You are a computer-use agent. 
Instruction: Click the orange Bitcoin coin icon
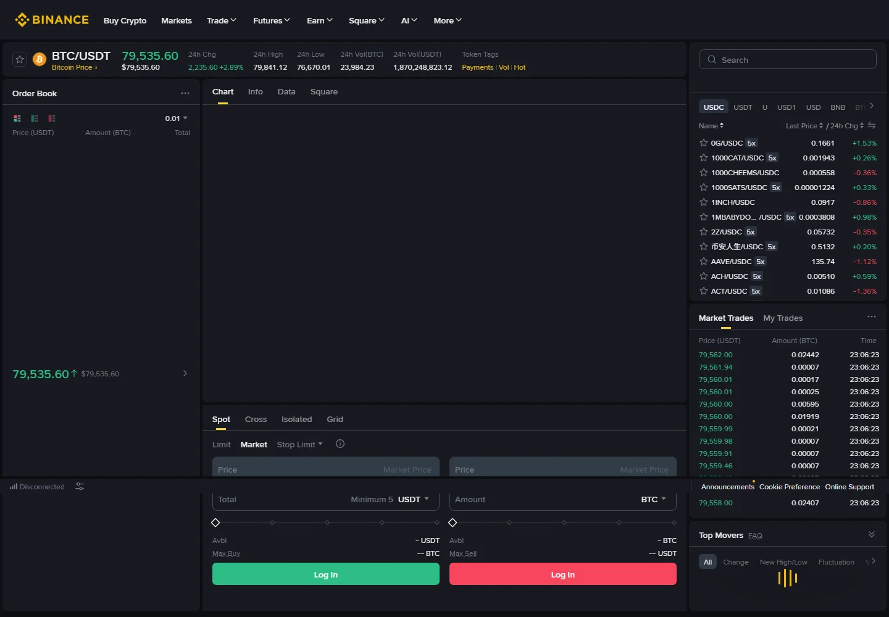pyautogui.click(x=40, y=59)
